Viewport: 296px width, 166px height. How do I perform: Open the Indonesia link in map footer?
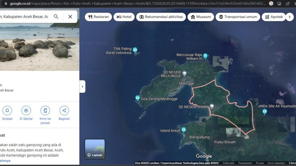[228, 163]
